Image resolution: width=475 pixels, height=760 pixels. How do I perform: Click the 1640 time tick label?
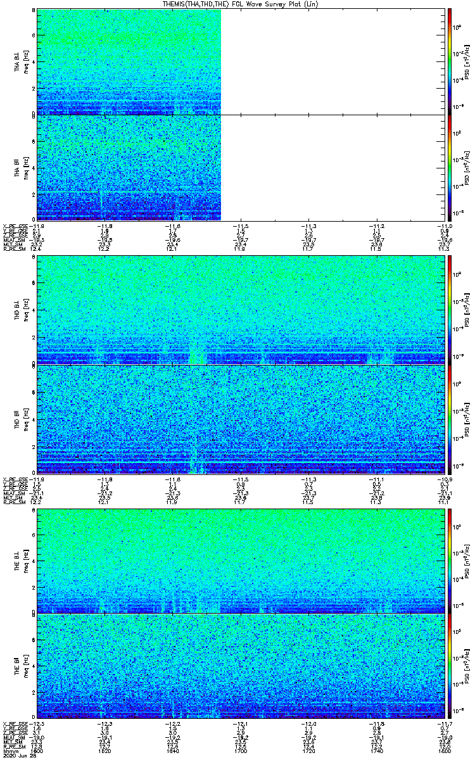(x=173, y=750)
